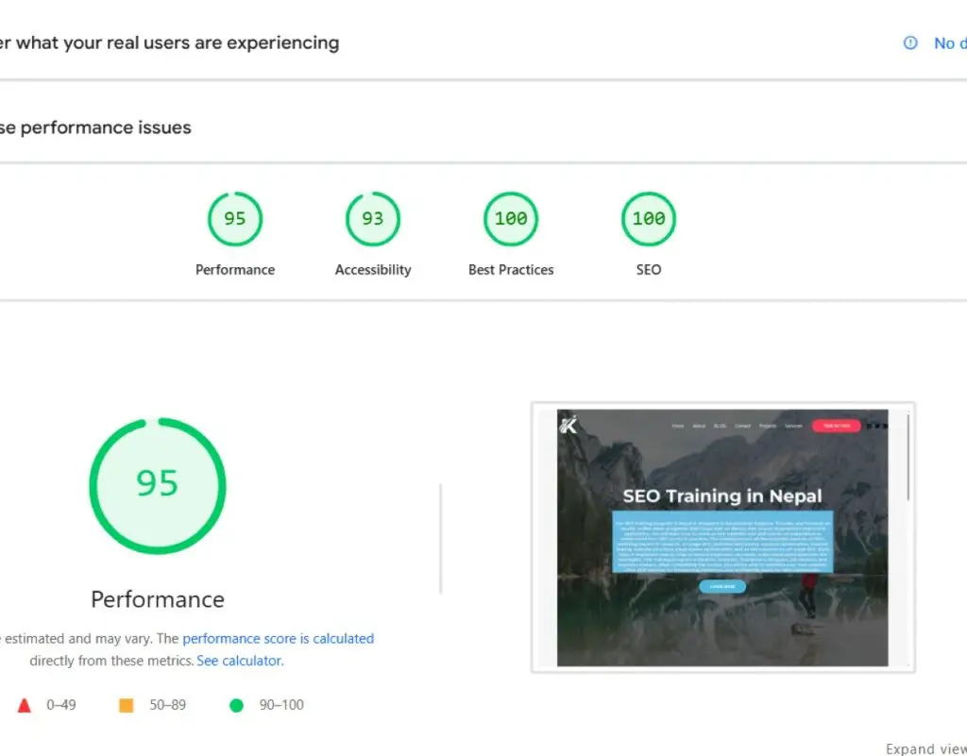Click the Accessibility gauge showing 93
The height and width of the screenshot is (756, 967).
372,219
